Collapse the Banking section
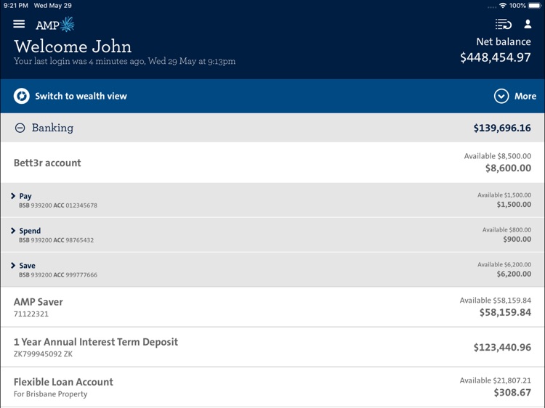The width and height of the screenshot is (545, 408). 20,128
